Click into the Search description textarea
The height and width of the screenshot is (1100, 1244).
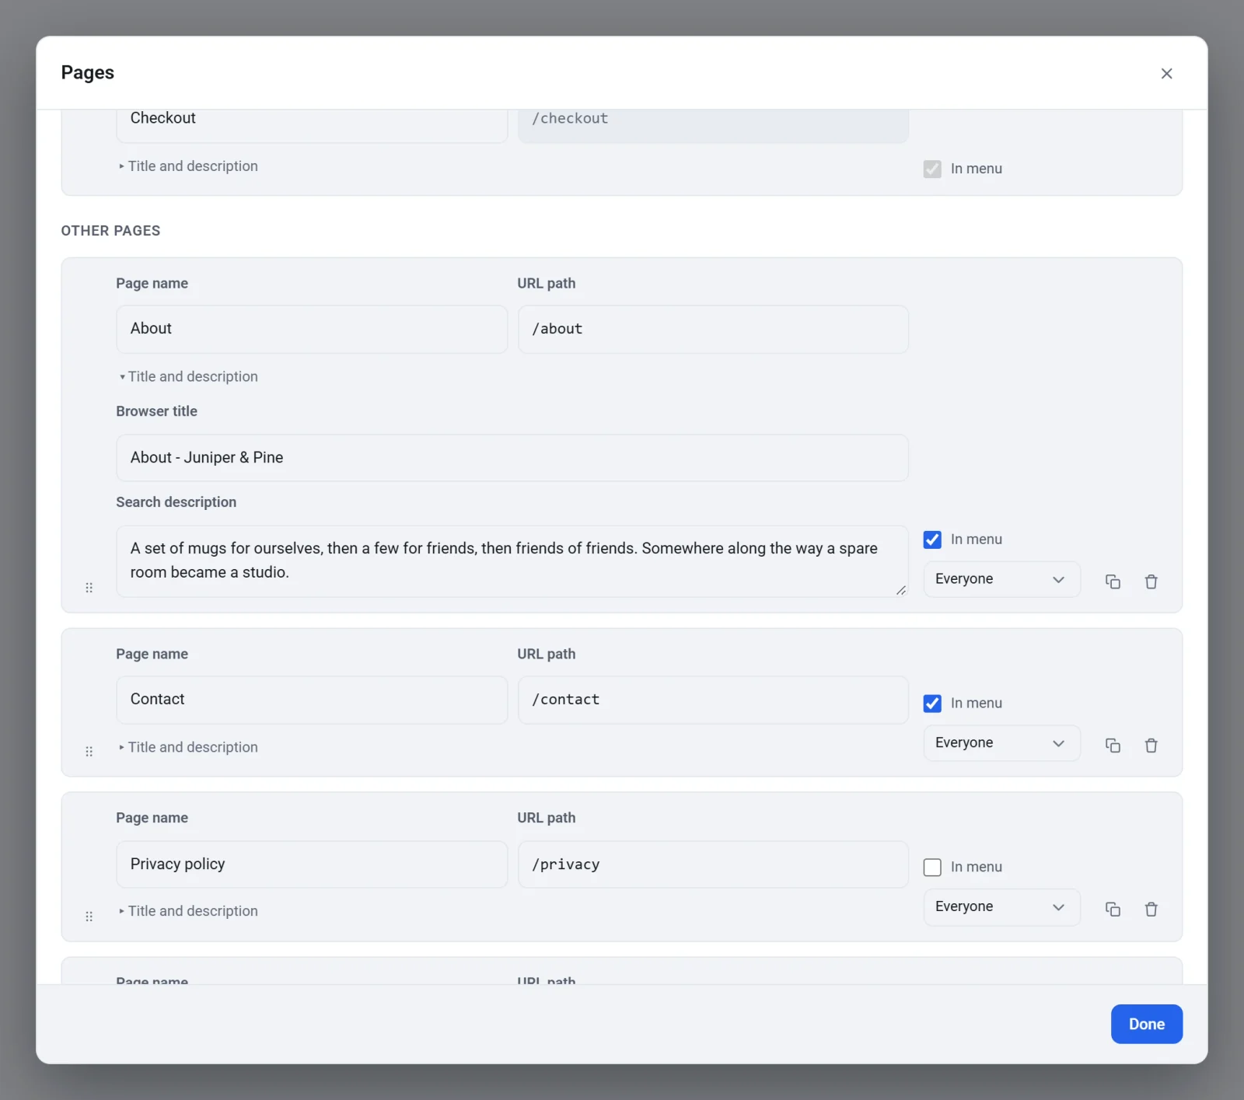pyautogui.click(x=512, y=561)
